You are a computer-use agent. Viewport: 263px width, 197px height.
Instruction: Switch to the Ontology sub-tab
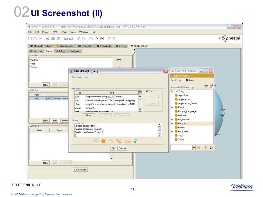click(61, 51)
